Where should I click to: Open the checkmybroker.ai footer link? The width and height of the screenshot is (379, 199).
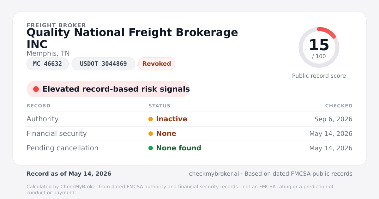[x=213, y=174]
